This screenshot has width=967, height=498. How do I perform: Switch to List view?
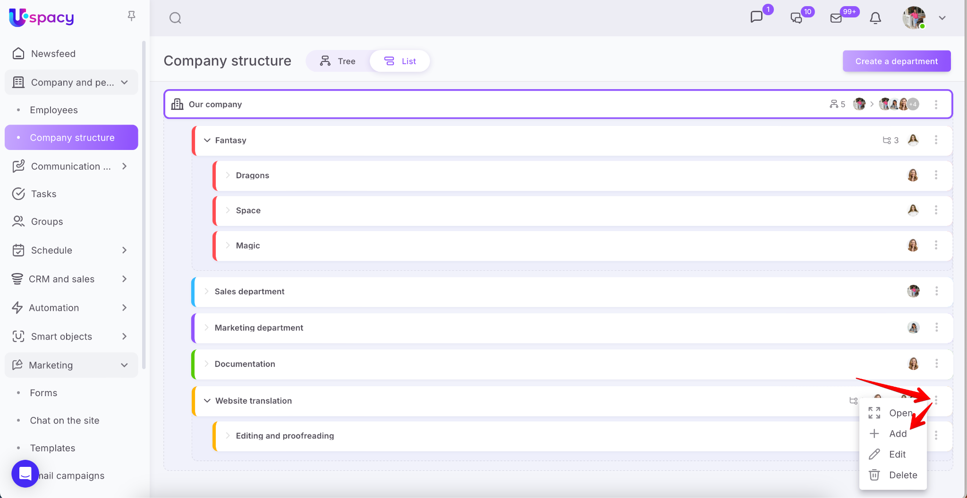pyautogui.click(x=400, y=61)
